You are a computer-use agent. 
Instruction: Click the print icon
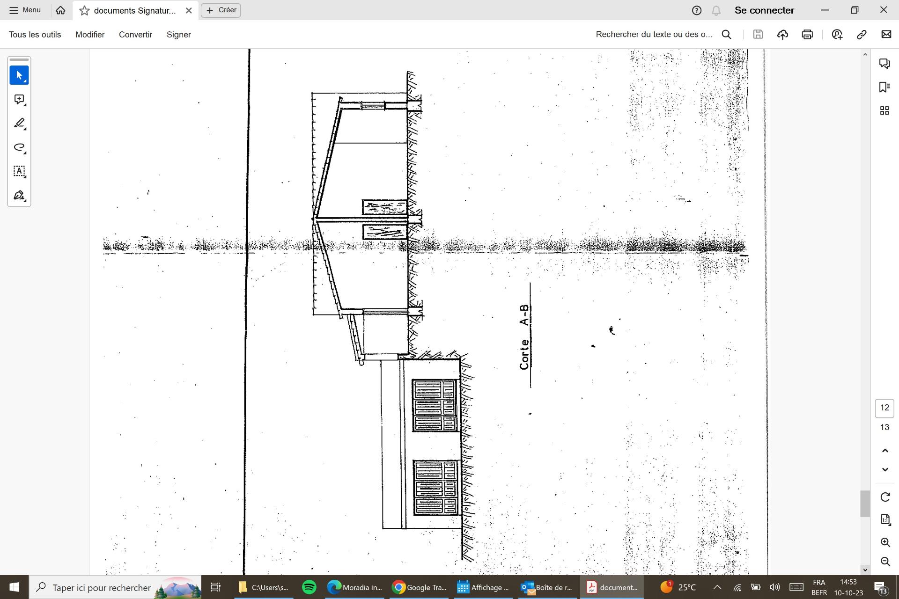pos(807,35)
